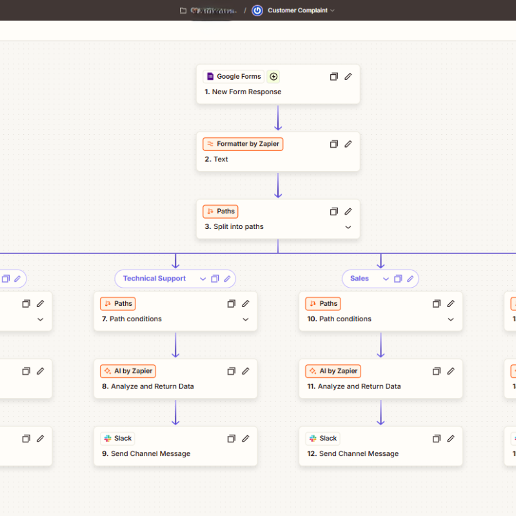516x516 pixels.
Task: Select step 2 Text
Action: tap(278, 152)
